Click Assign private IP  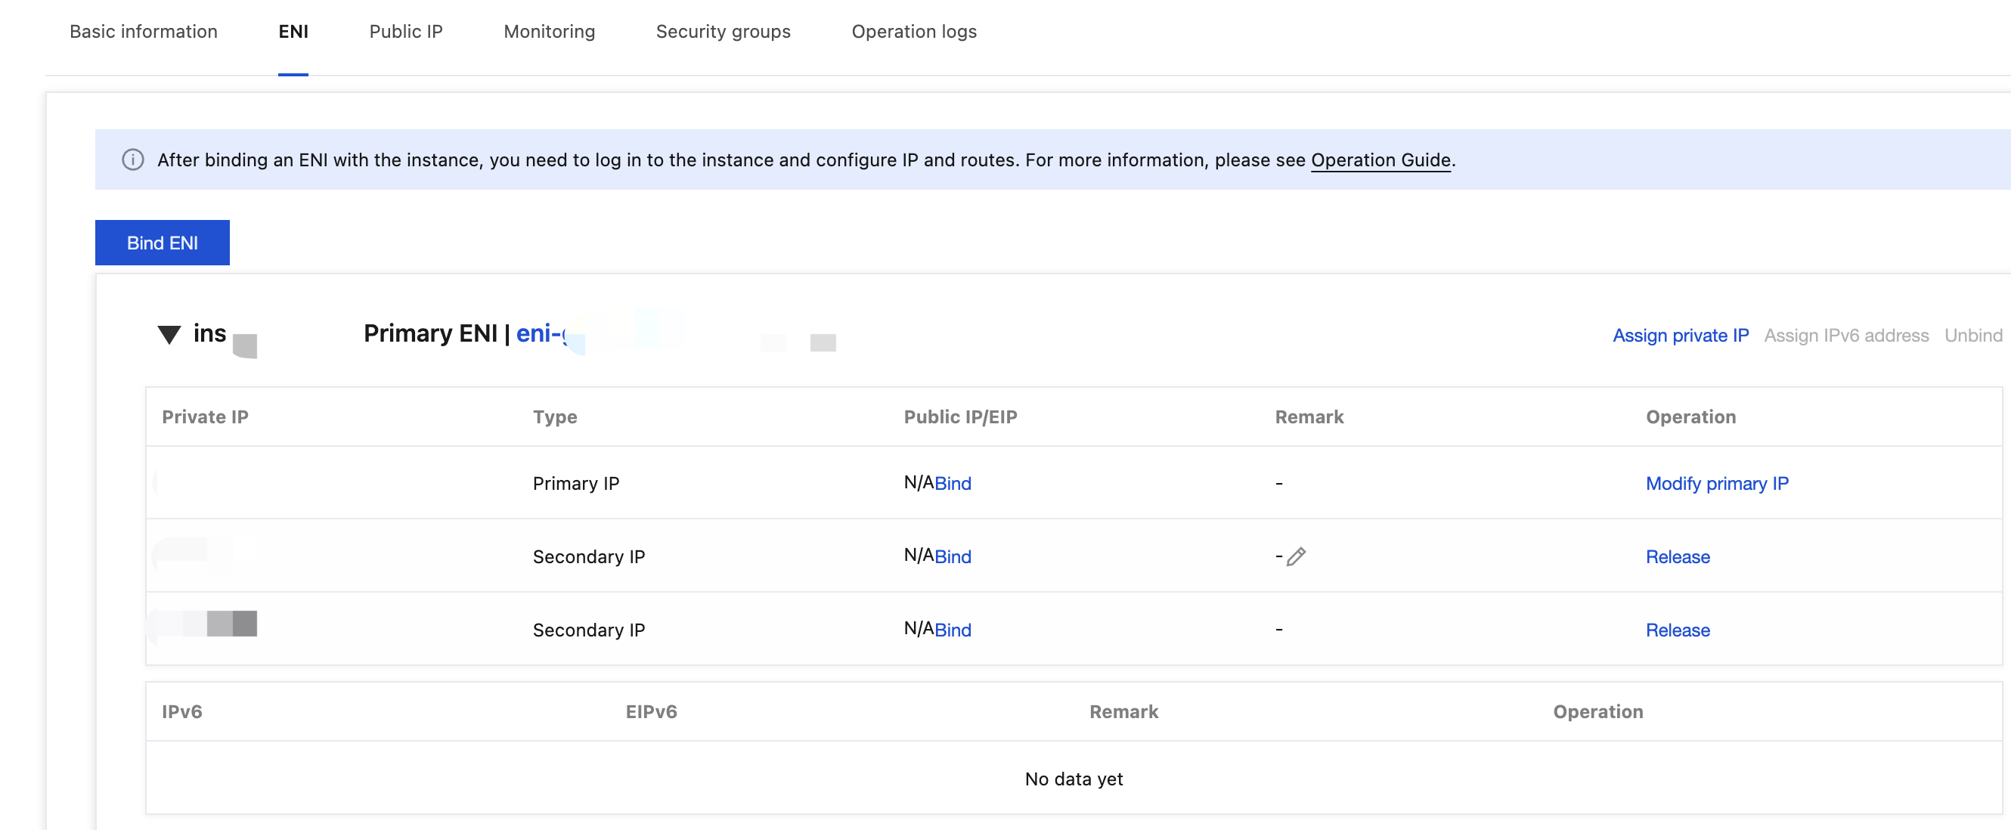click(1681, 335)
